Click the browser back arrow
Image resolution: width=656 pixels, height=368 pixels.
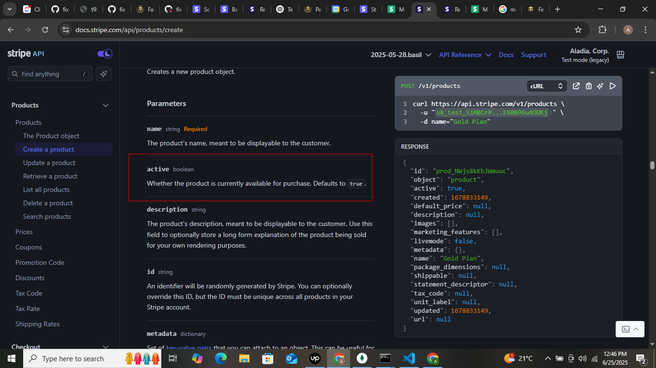click(11, 30)
